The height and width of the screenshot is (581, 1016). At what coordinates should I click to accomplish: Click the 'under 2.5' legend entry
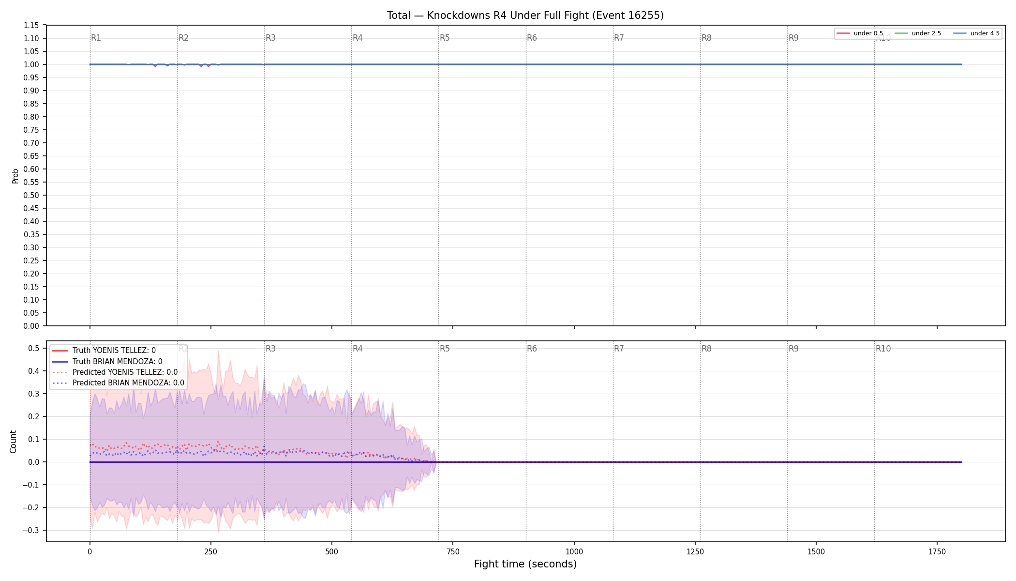[918, 33]
